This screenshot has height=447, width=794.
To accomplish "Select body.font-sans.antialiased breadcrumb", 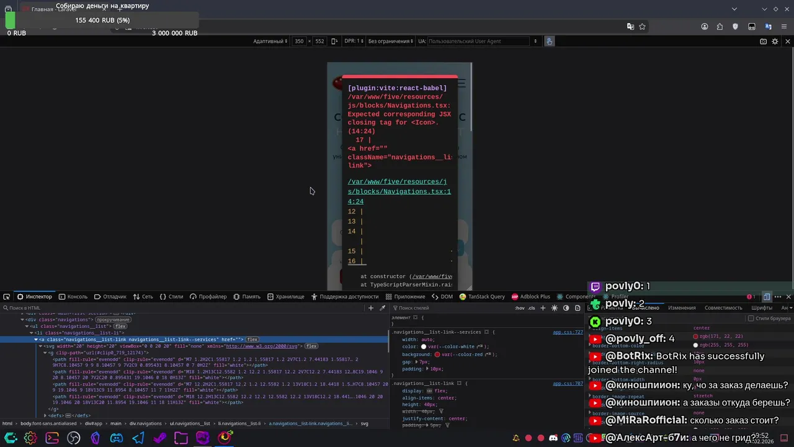I will coord(48,423).
